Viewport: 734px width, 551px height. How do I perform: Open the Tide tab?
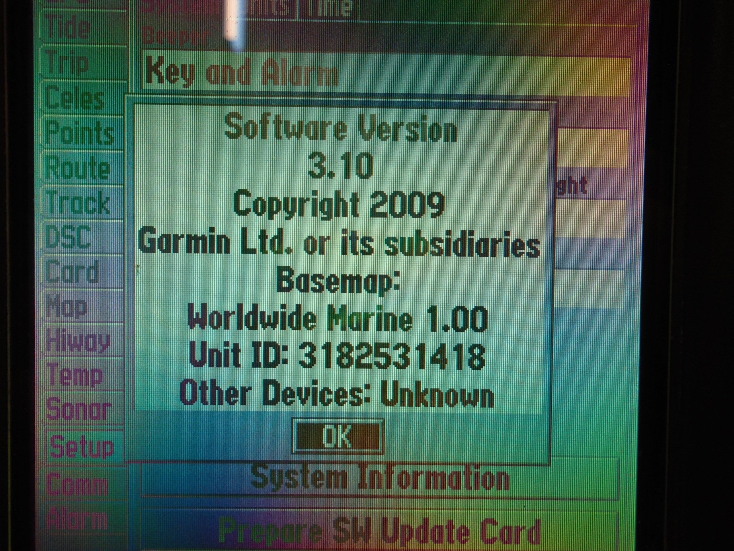tap(82, 28)
